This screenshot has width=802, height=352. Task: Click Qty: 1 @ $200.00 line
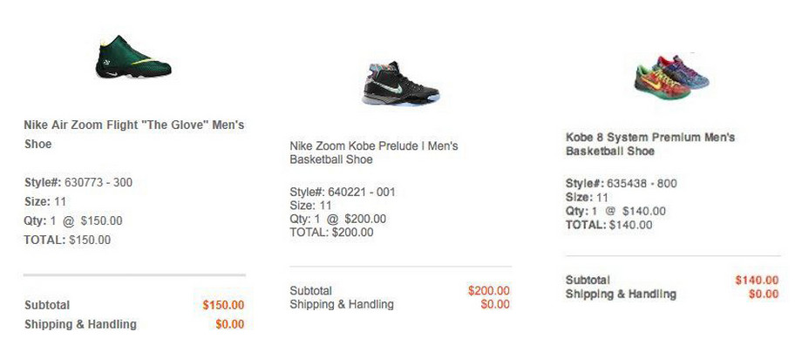point(337,220)
